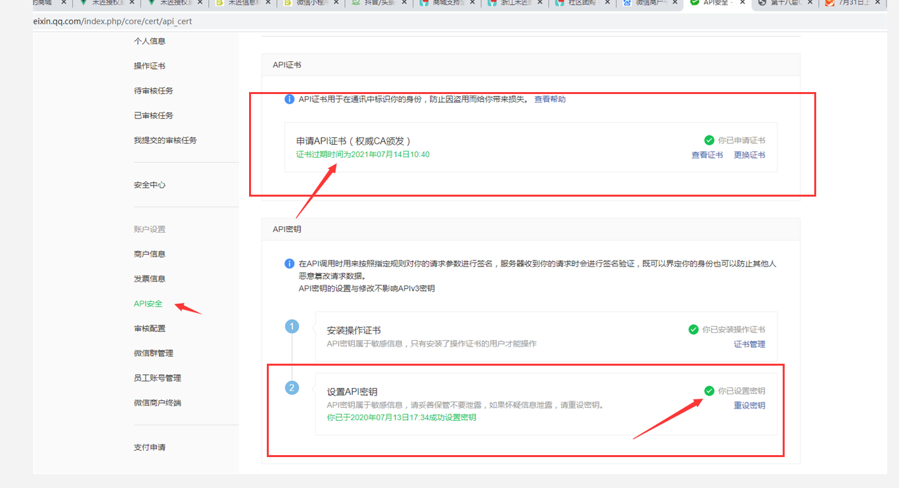The image size is (899, 488).
Task: Click the blue info icon in API证书 section
Action: pyautogui.click(x=289, y=99)
